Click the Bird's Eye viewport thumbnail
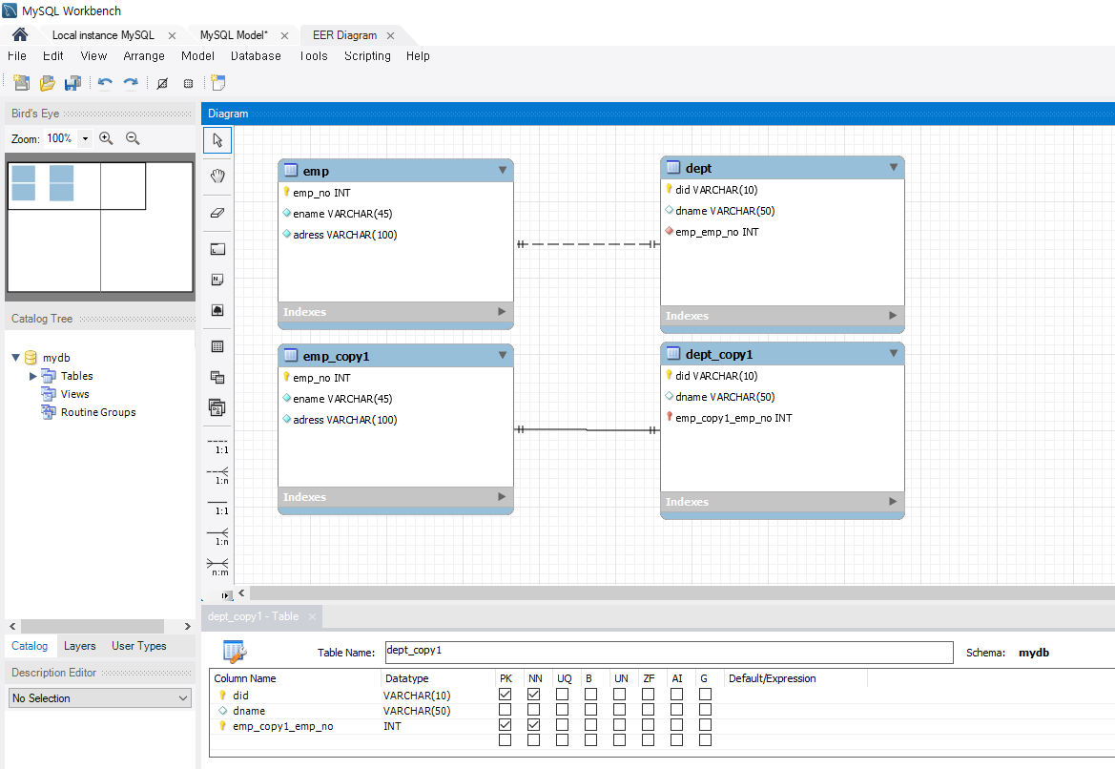Screen dimensions: 1115x769 click(x=77, y=186)
